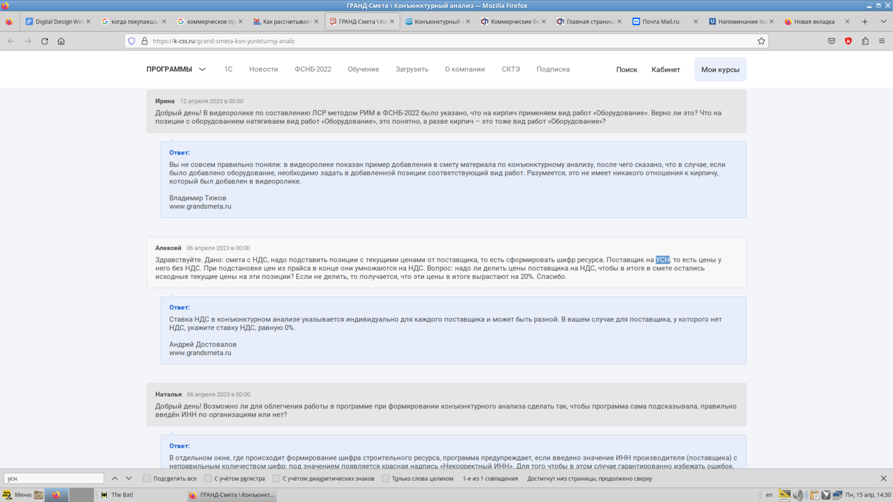Open the network connection tray icon
The image size is (893, 502).
838,495
